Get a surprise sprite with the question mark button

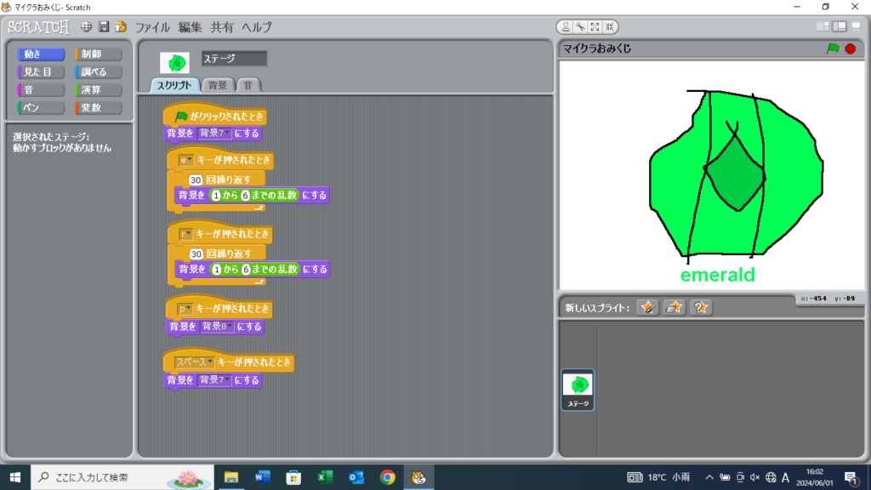[701, 307]
